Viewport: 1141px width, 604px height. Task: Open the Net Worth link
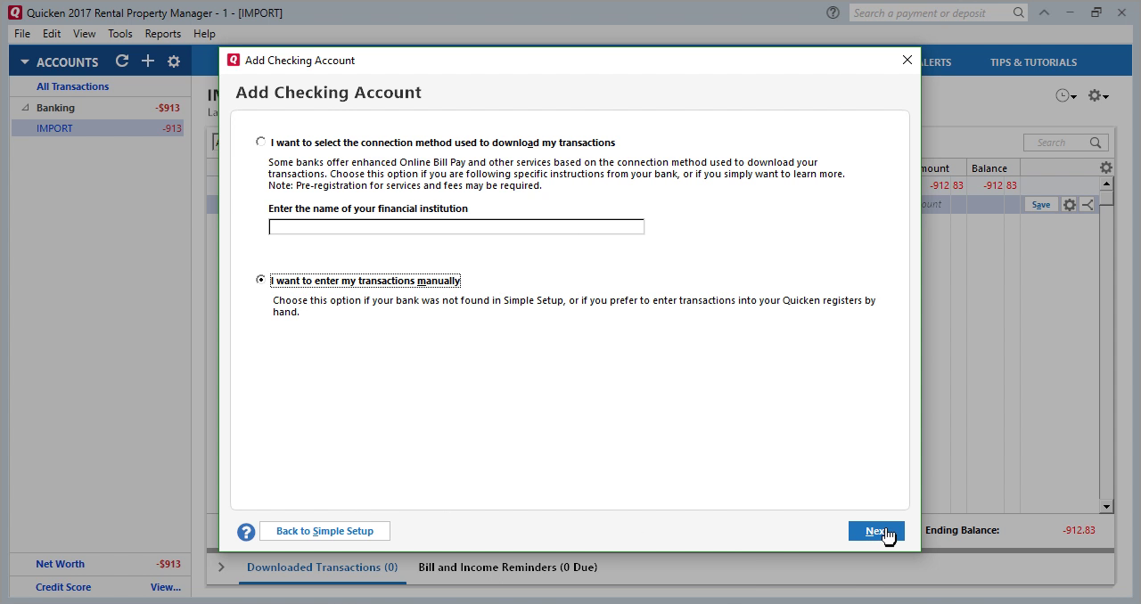(60, 564)
